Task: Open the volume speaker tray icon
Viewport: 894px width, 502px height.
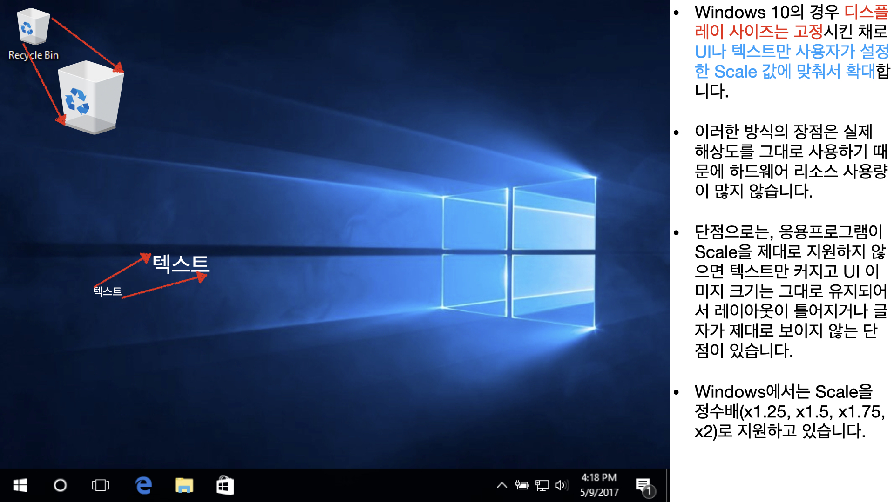Action: [x=562, y=486]
